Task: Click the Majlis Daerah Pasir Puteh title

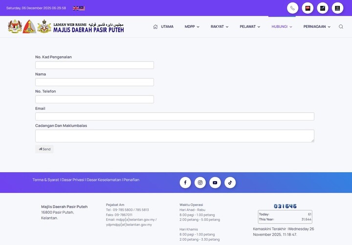Action: coord(88,30)
